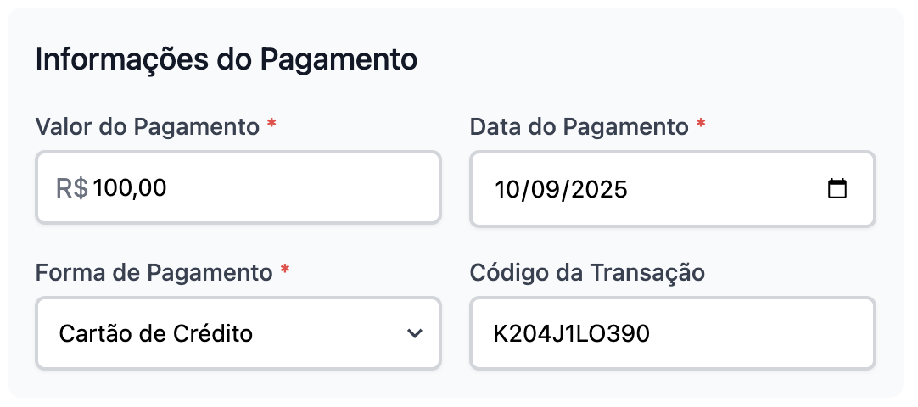Click the Valor do Pagamento input field
The image size is (918, 407).
click(x=271, y=188)
